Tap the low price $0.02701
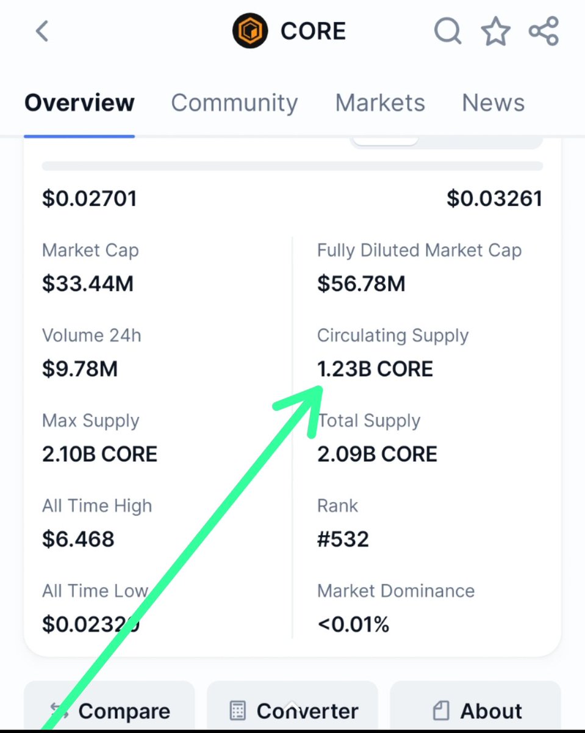Image resolution: width=585 pixels, height=733 pixels. 90,199
